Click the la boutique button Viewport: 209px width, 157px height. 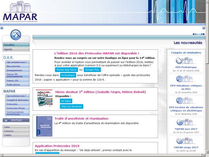click(x=68, y=75)
